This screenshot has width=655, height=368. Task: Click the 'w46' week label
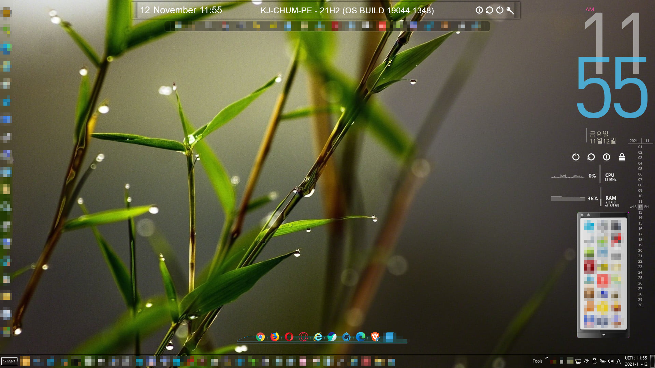(x=633, y=207)
